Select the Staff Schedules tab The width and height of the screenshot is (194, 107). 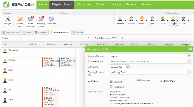click(x=60, y=32)
